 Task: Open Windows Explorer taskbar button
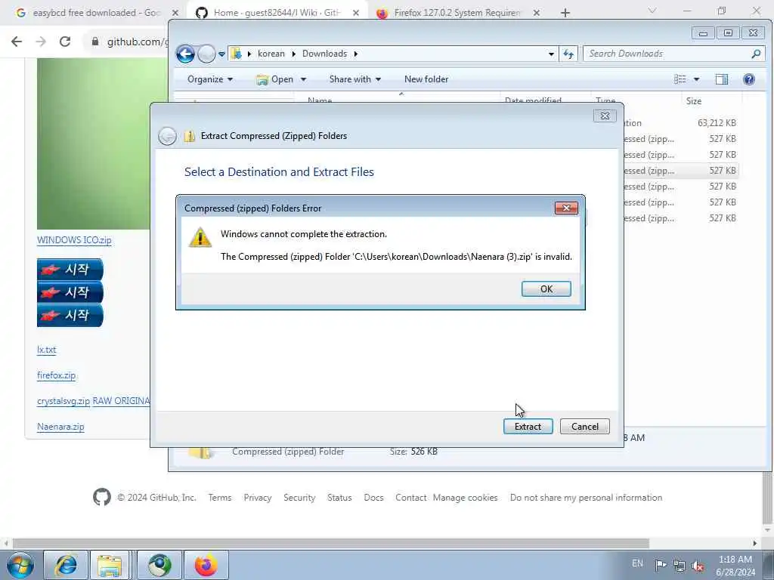110,565
